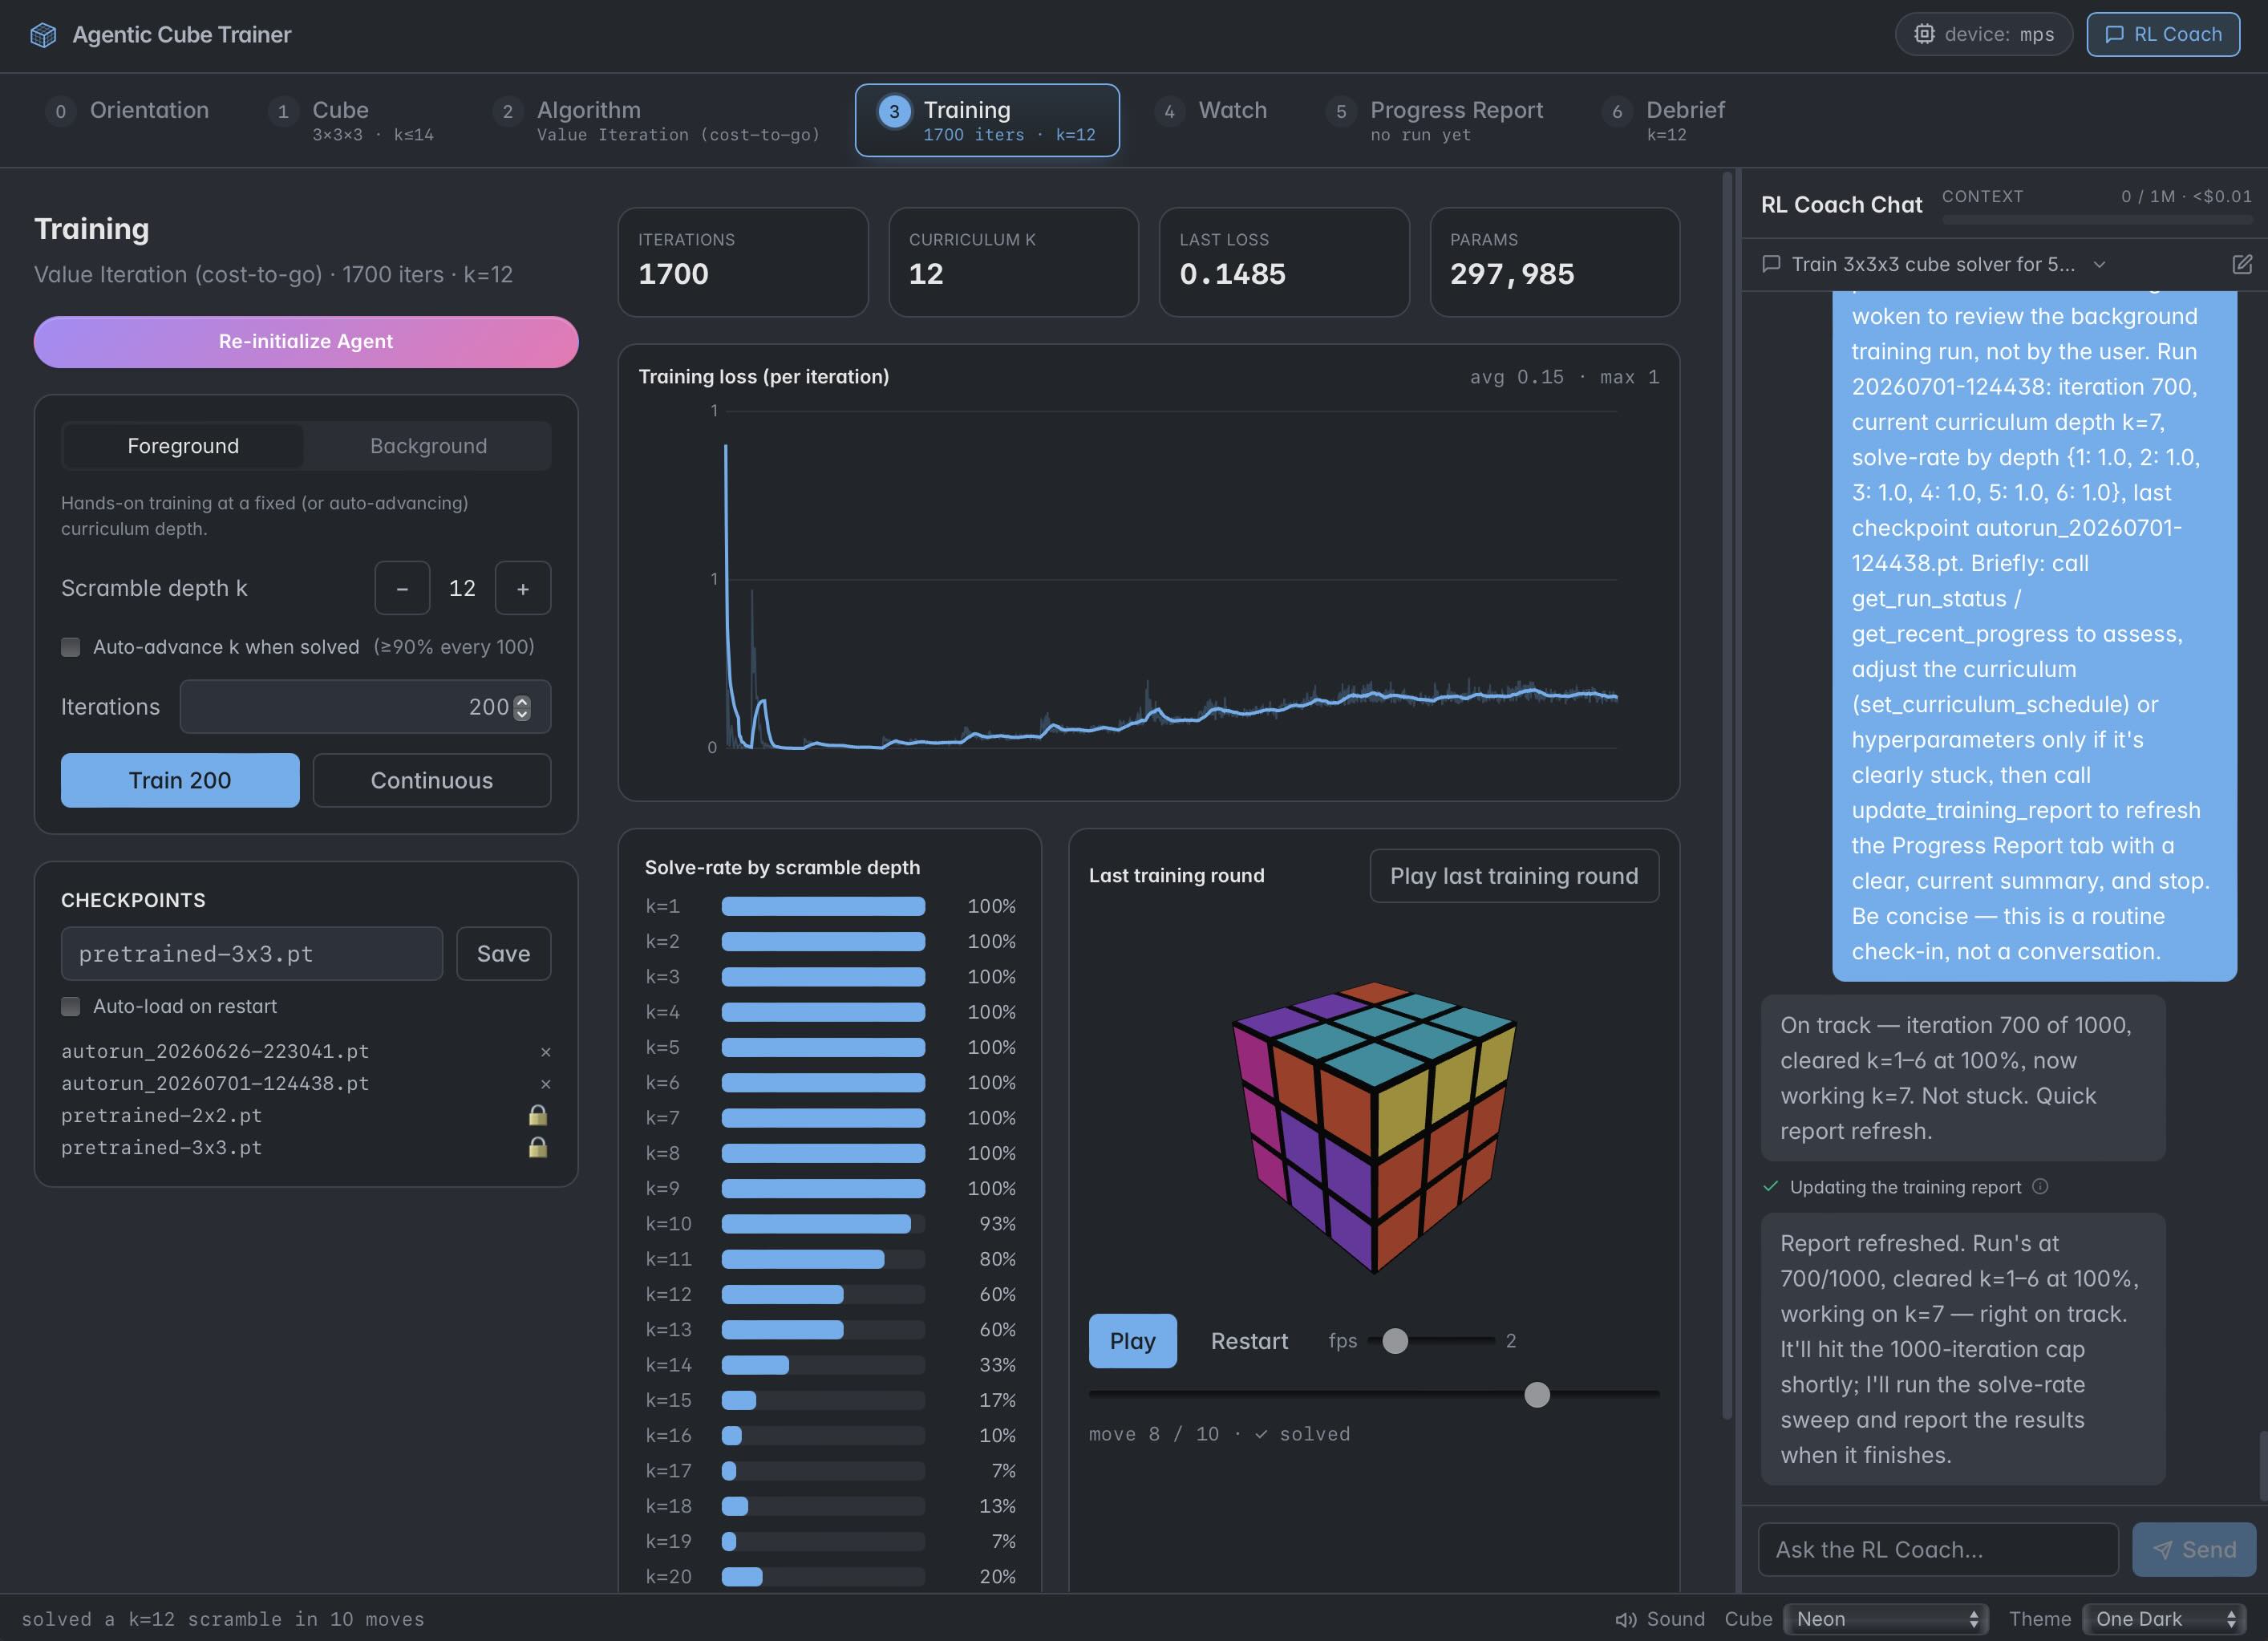The image size is (2268, 1641).
Task: Delete checkpoint autorun_20260626-223041.pt
Action: [546, 1052]
